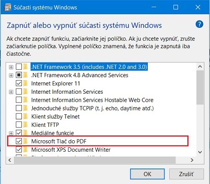This screenshot has height=184, width=210.
Task: Expand the Mediálne funkcie tree node
Action: [x=11, y=133]
